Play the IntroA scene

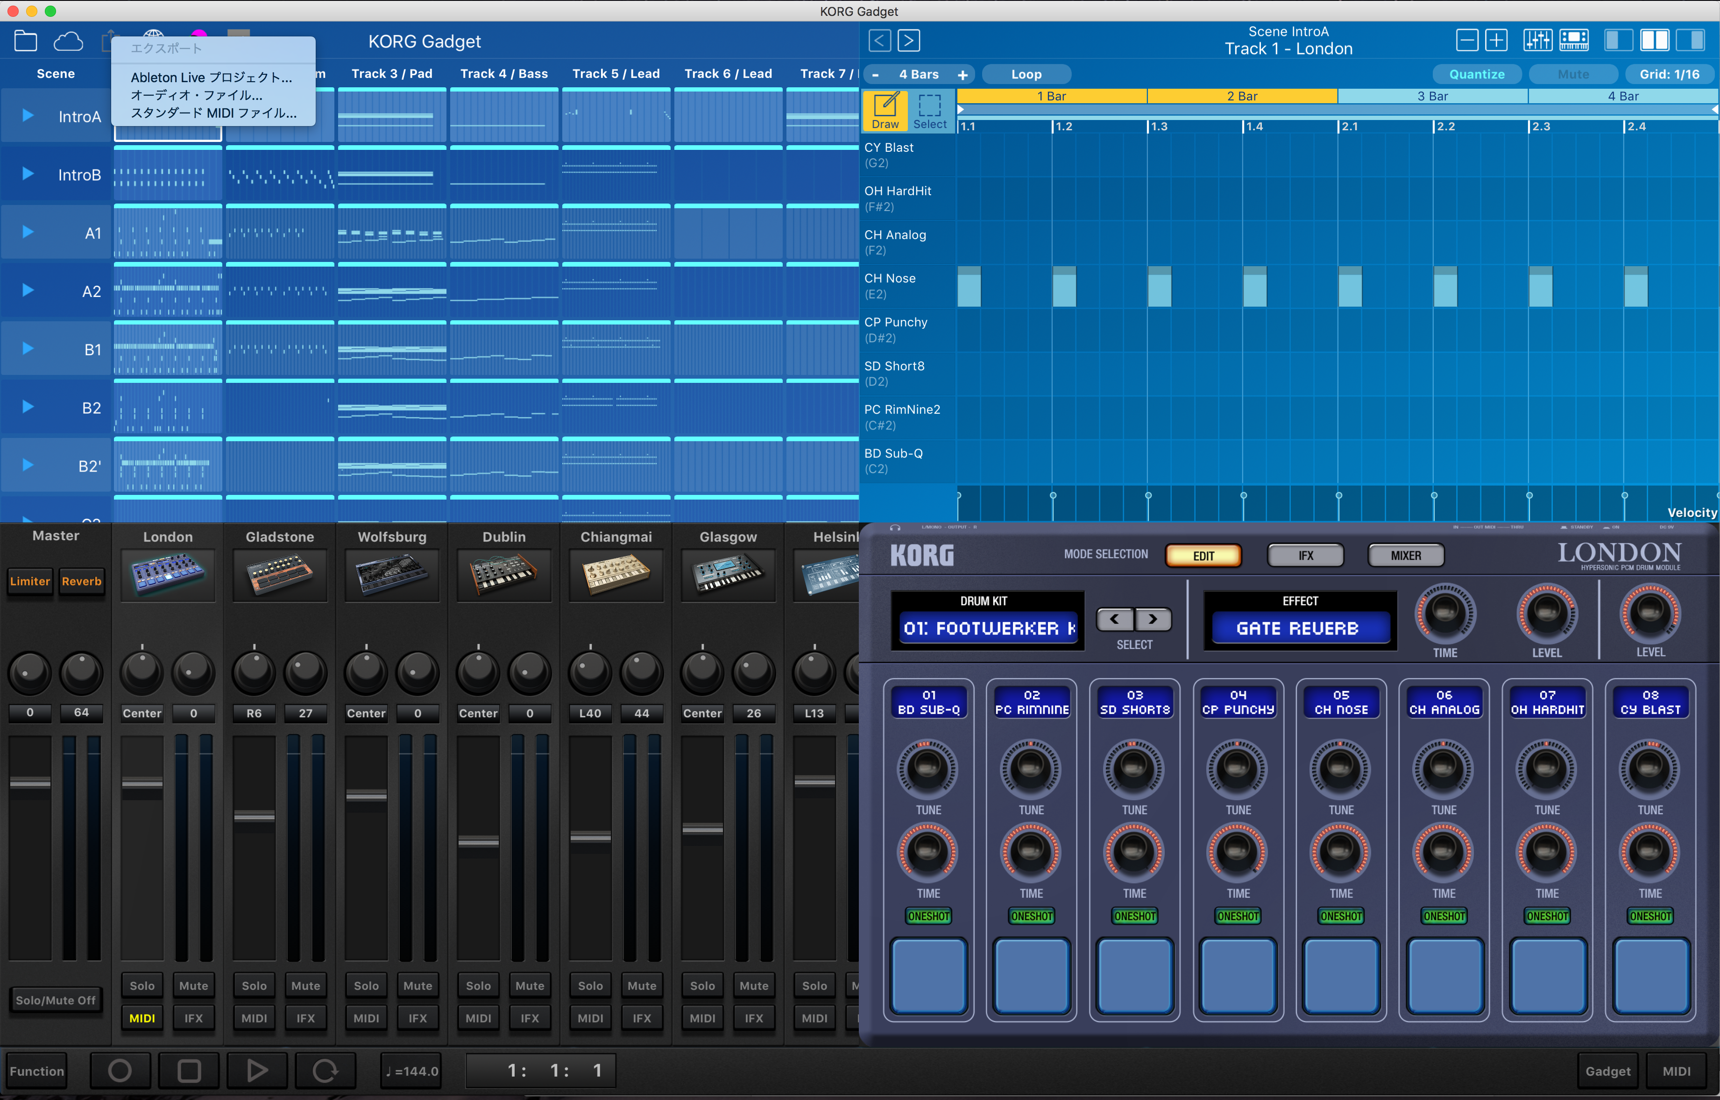28,116
